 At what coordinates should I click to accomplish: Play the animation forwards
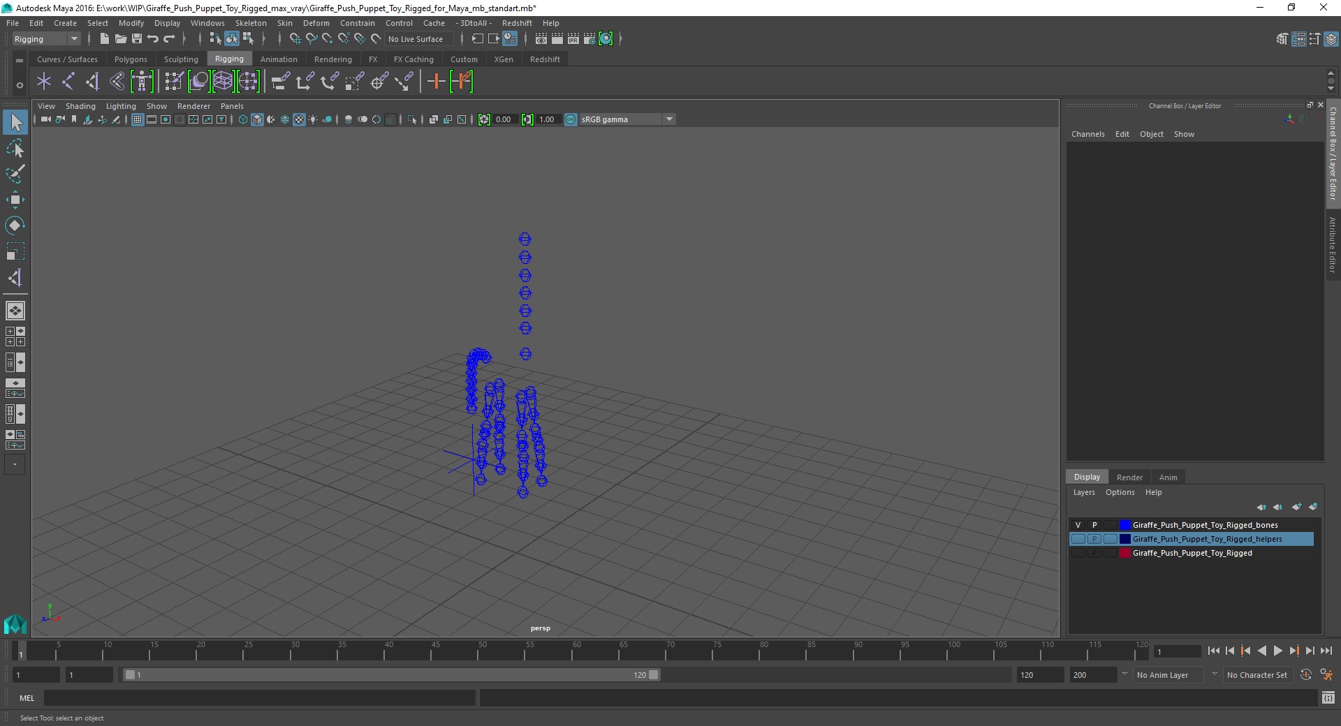[x=1277, y=651]
